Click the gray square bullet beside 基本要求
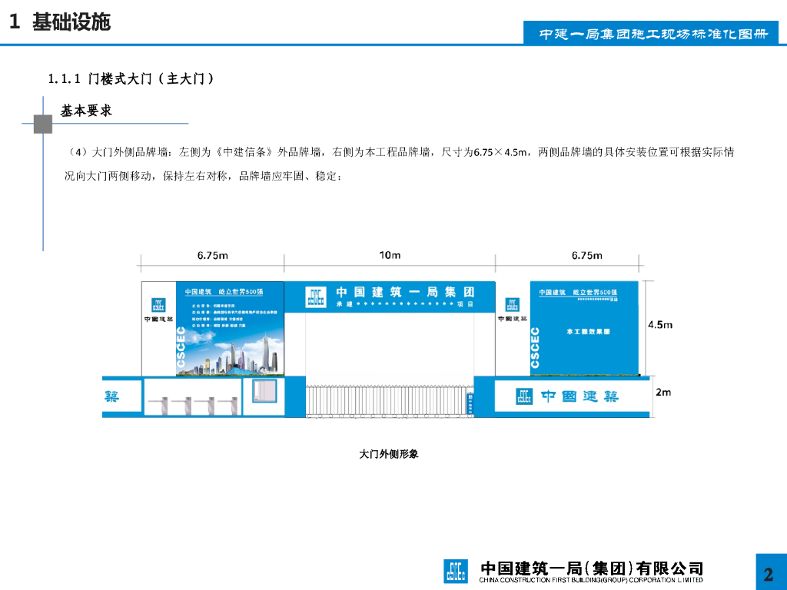The image size is (787, 590). 43,124
